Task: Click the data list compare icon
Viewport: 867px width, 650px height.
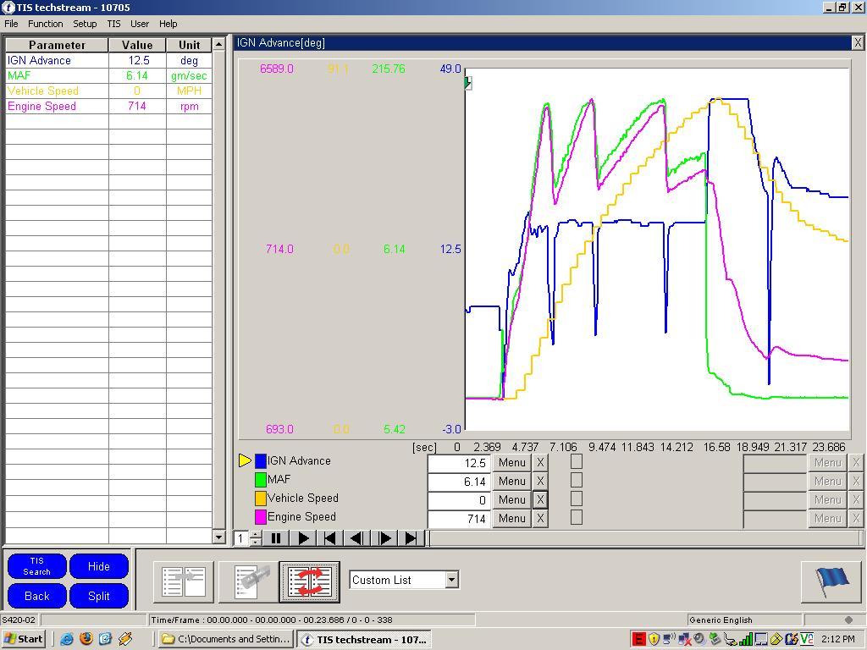Action: tap(184, 581)
